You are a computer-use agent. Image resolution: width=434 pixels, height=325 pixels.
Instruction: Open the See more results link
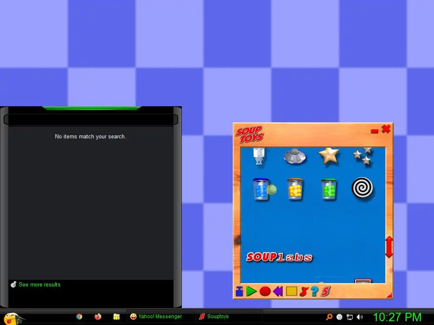pyautogui.click(x=39, y=285)
